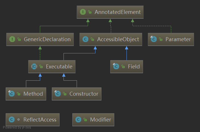
Task: Click the package-private dot icon on ReflectAccess
Action: (x=19, y=120)
